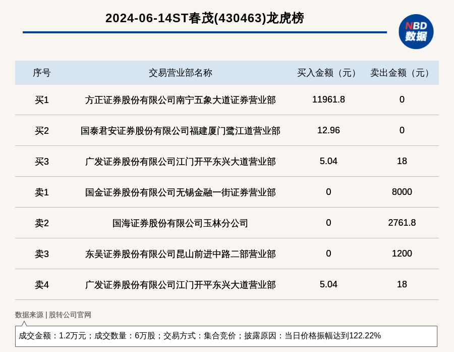Click the sell amount 1200
The height and width of the screenshot is (352, 454).
point(402,254)
